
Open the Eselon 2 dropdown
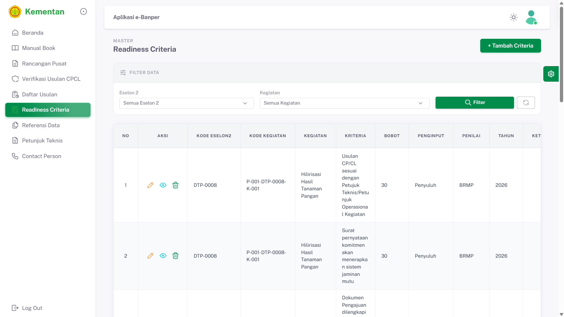click(x=186, y=103)
